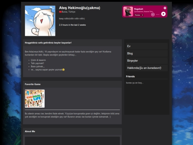Click the About Me section header

72,131
